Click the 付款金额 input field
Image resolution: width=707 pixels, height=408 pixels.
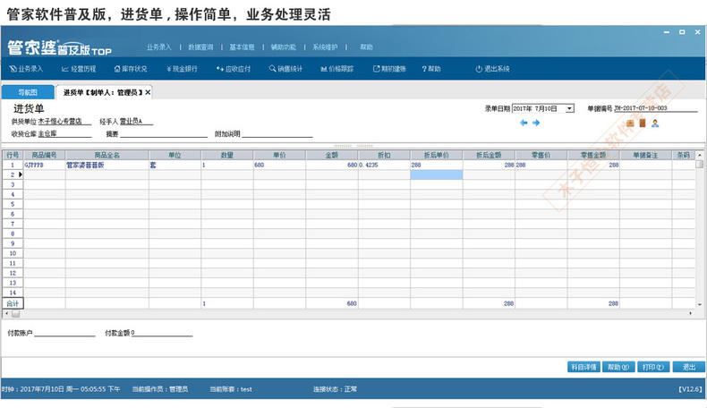tap(161, 333)
